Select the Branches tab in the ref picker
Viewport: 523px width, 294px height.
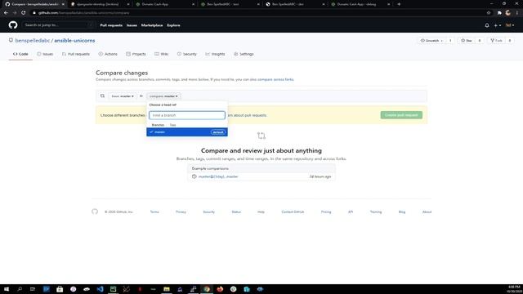(158, 125)
